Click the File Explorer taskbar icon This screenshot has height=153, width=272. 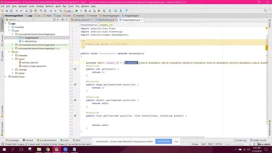click(39, 149)
